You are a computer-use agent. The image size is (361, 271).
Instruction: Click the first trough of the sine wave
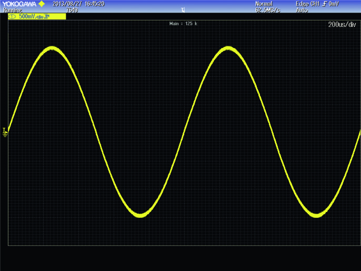coord(141,215)
